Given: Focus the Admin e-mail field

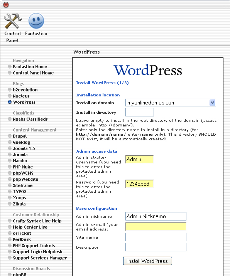Looking at the screenshot, I should (156, 227).
